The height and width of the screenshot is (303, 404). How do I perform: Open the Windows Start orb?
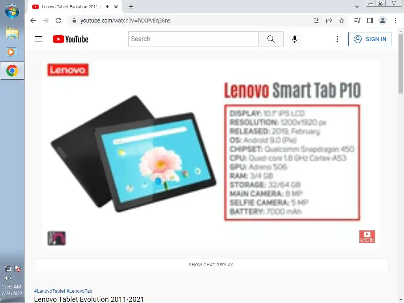click(12, 11)
